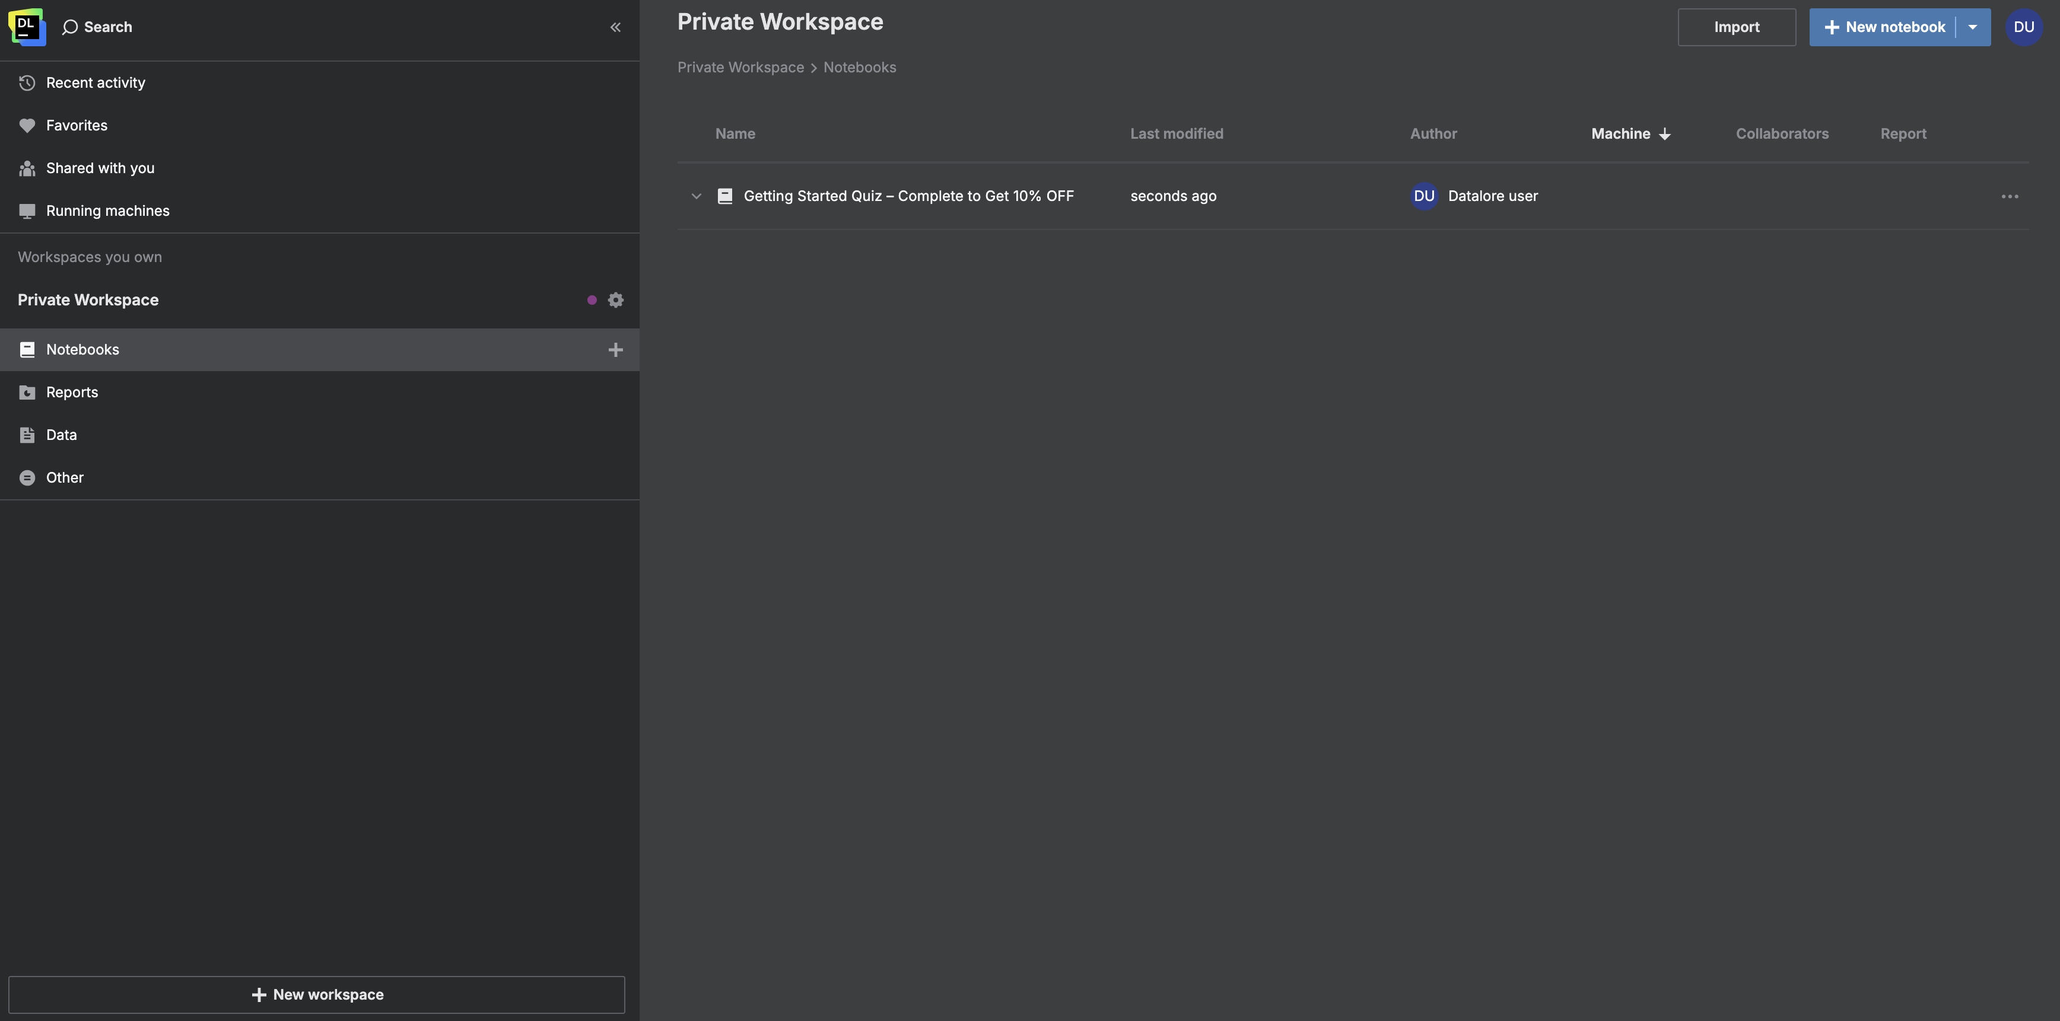Open the DU user avatar menu
2060x1021 pixels.
(2023, 27)
